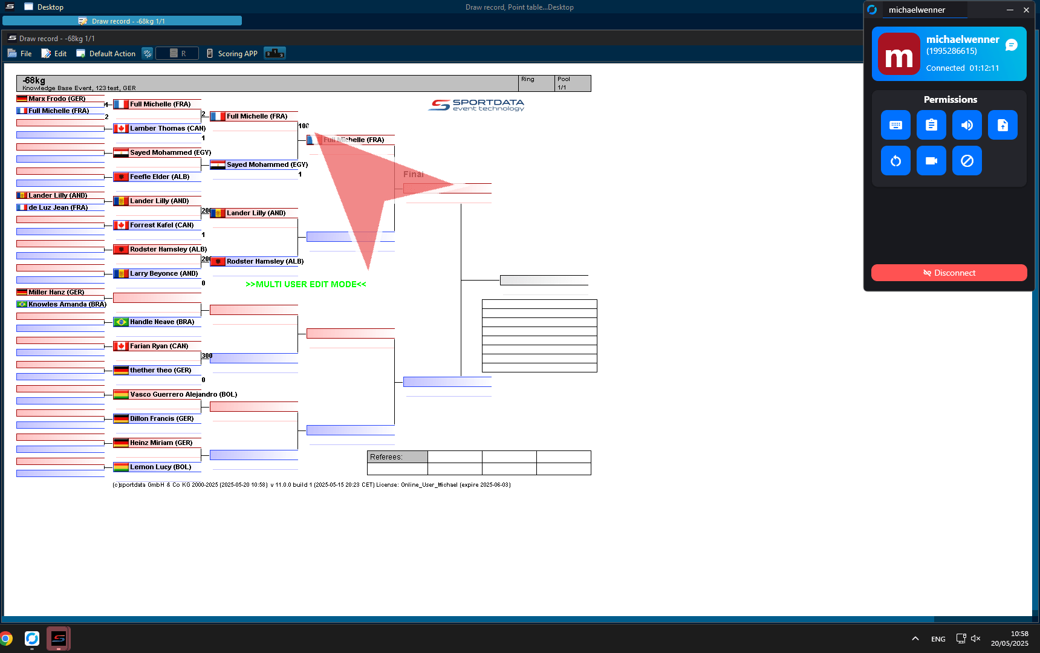Open the Scoring APP
Screen dimensions: 1040x653
pos(232,53)
